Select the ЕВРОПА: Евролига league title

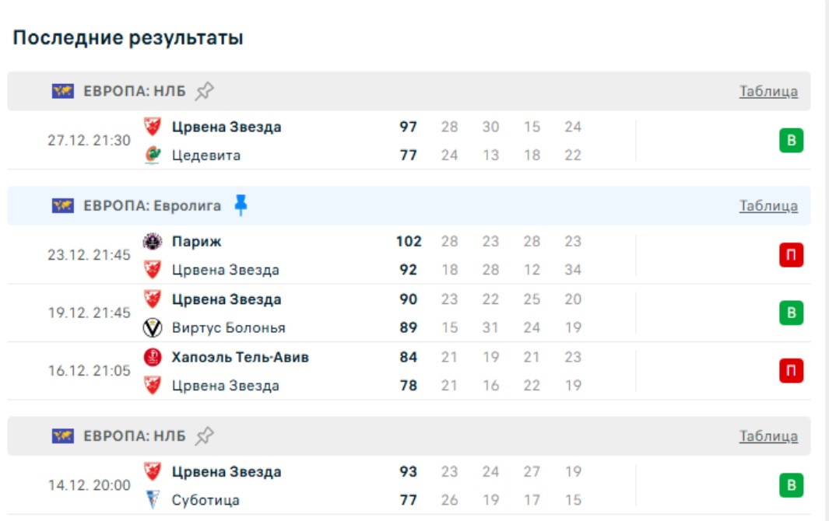[x=153, y=205]
